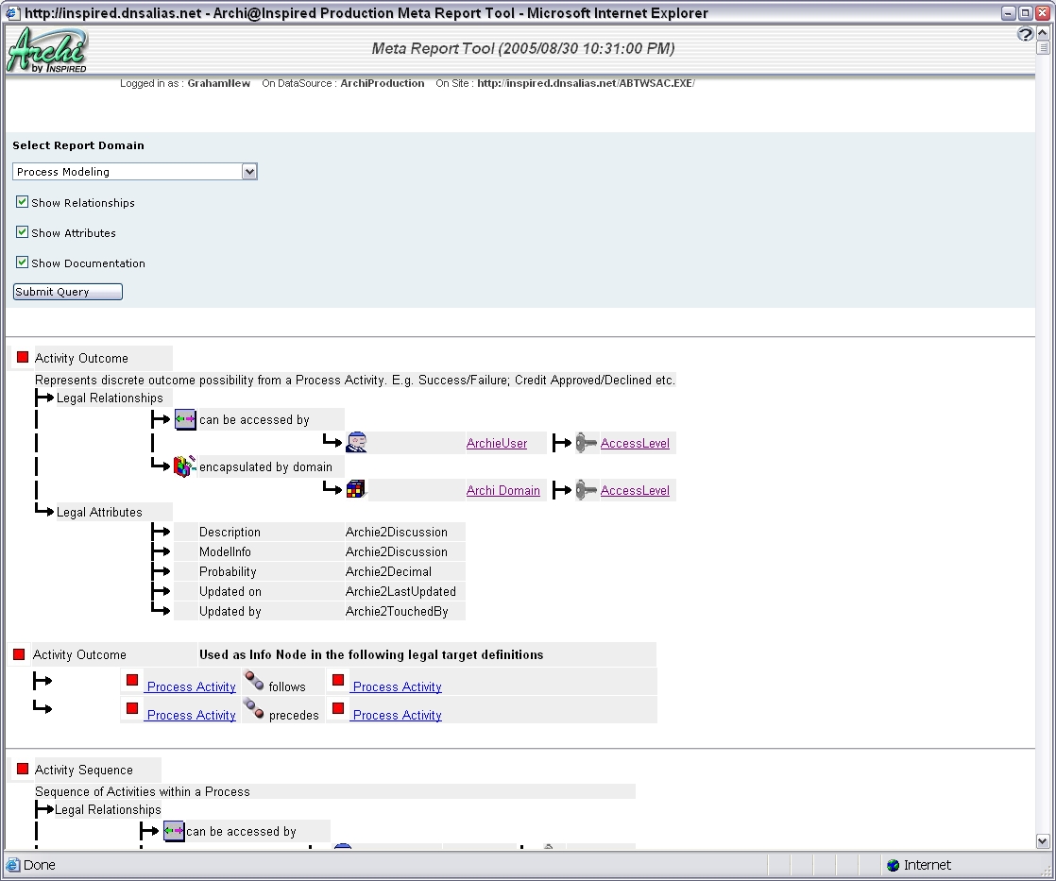The image size is (1056, 881).
Task: Click the Internet zone status bar indicator
Action: coord(919,865)
